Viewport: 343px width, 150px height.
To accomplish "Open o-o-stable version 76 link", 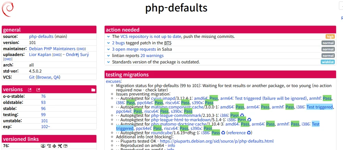I will pos(43,96).
